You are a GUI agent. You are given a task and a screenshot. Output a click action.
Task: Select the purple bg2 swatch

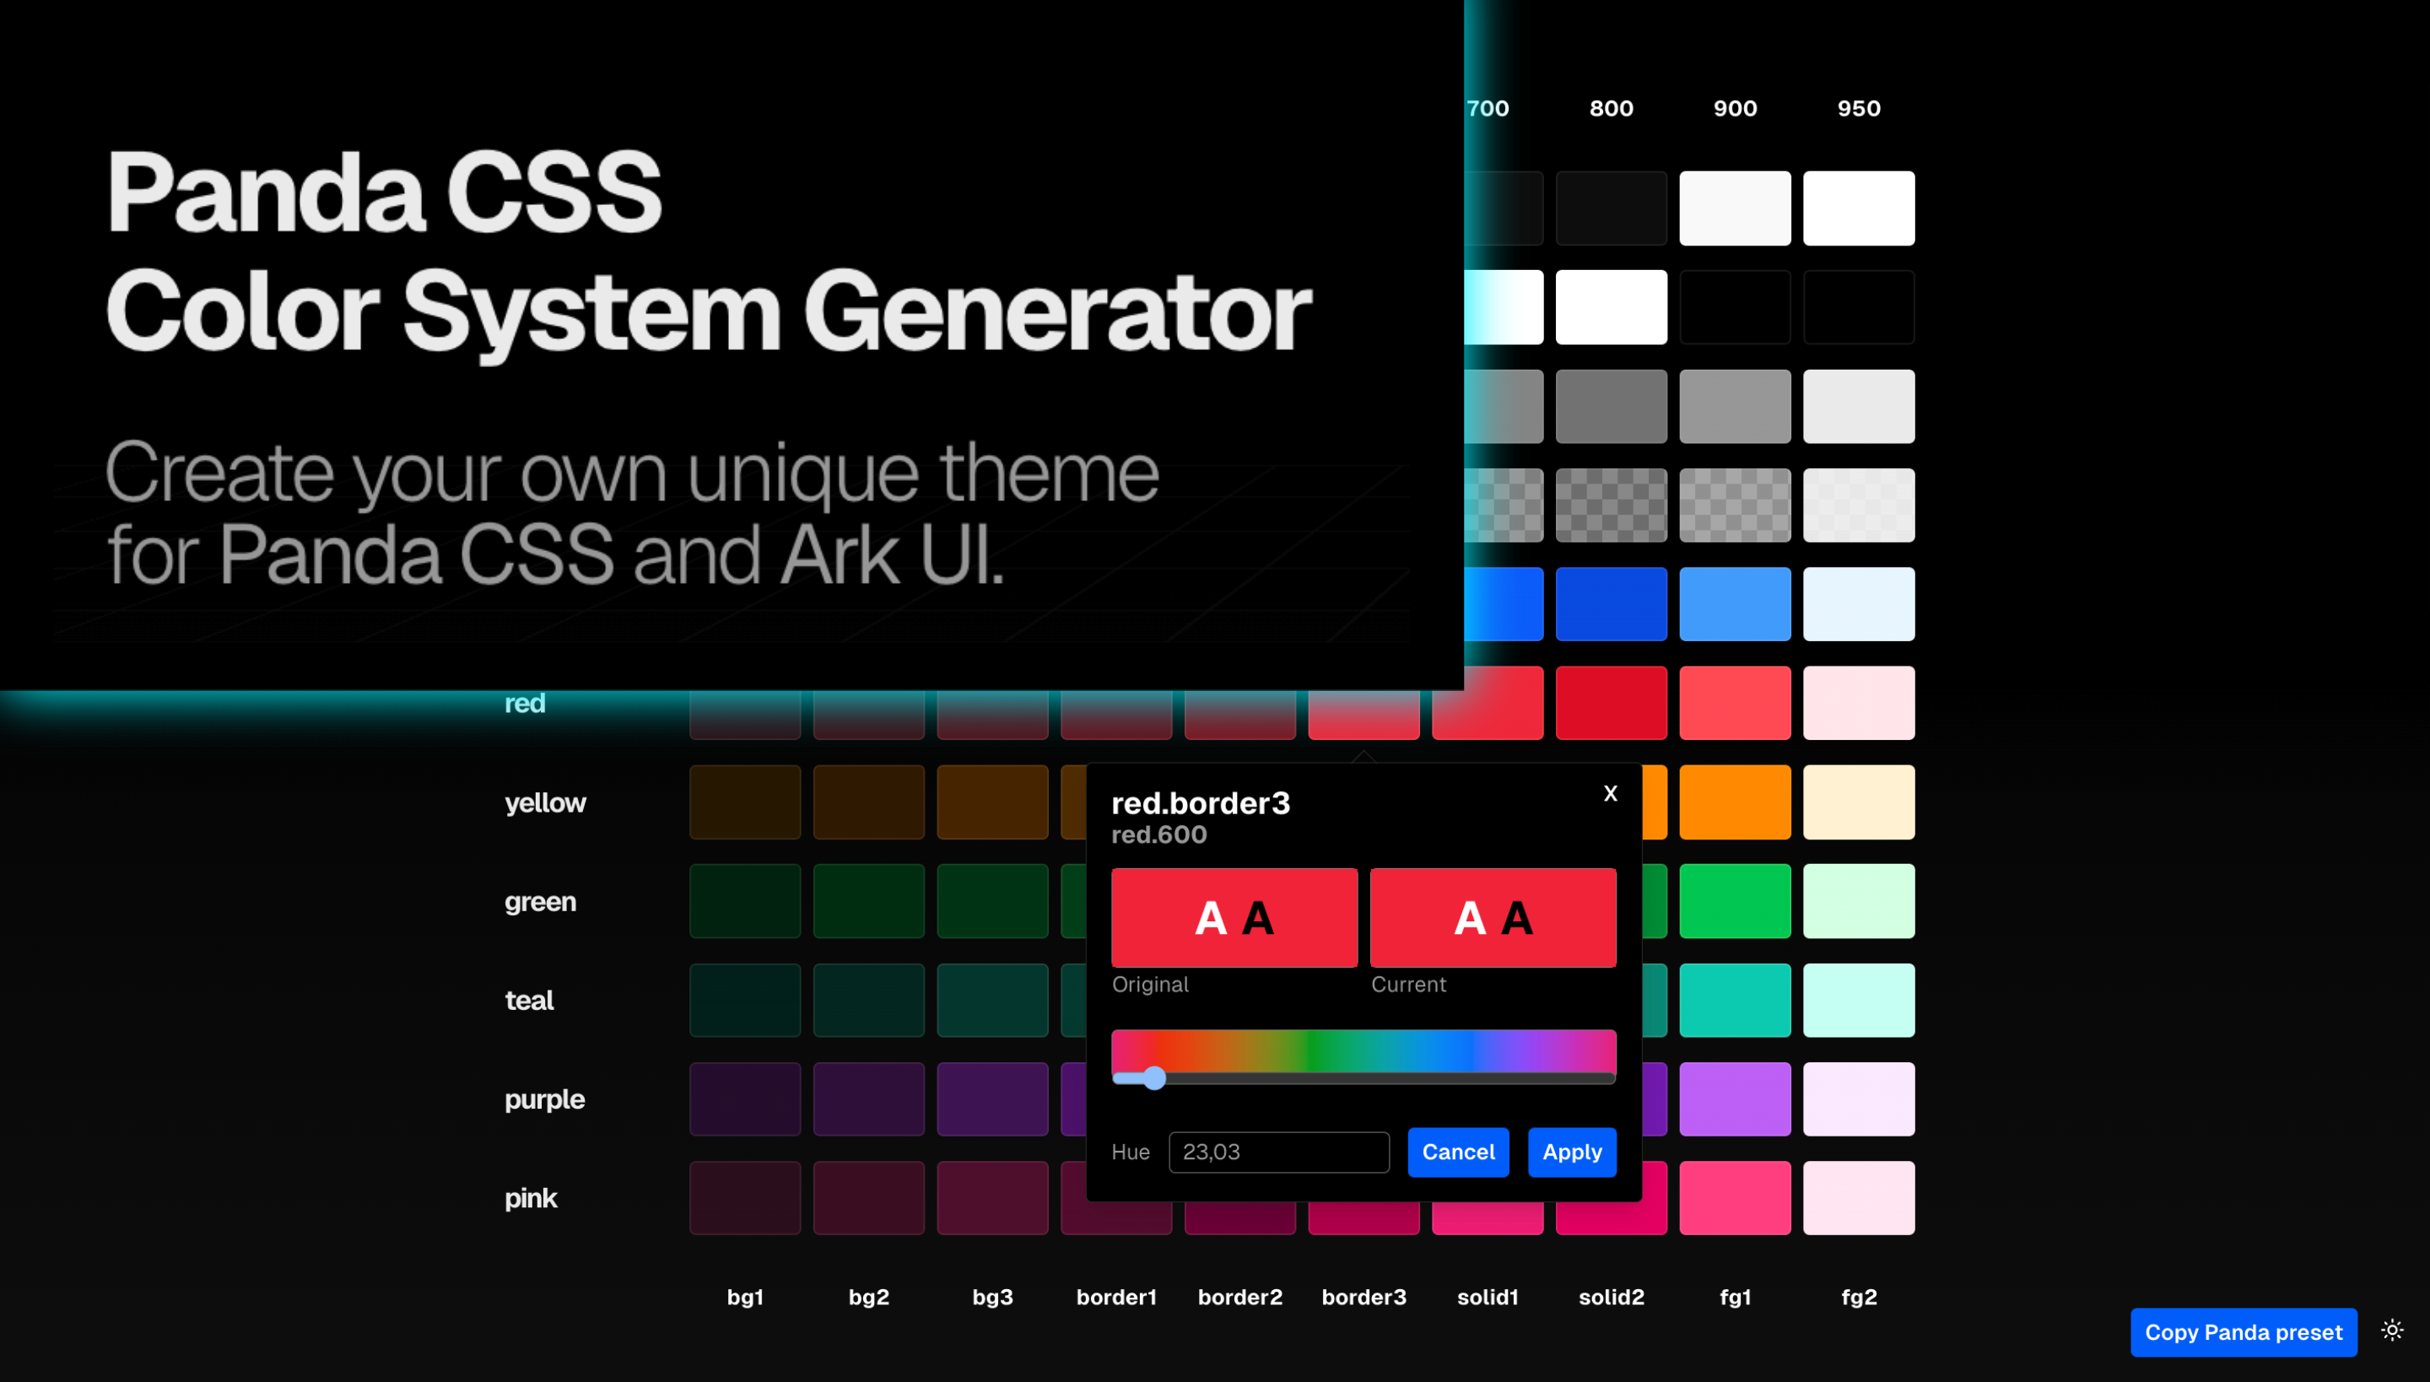(x=868, y=1099)
